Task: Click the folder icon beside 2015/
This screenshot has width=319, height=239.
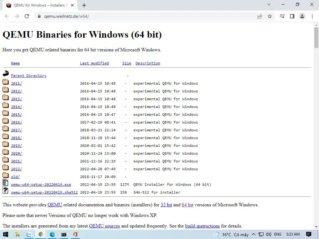Action: pos(6,113)
